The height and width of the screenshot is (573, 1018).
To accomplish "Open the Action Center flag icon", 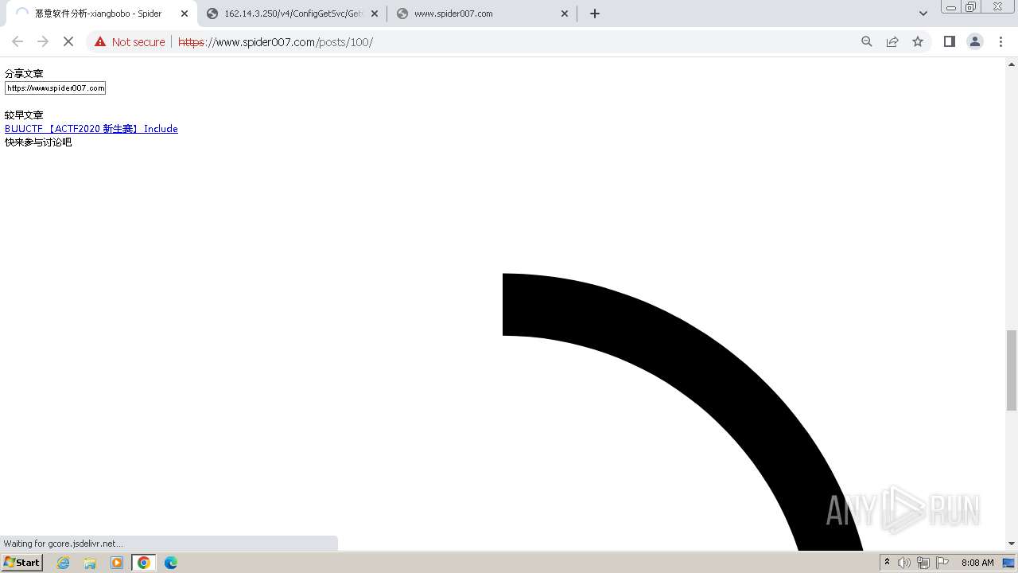I will (942, 563).
